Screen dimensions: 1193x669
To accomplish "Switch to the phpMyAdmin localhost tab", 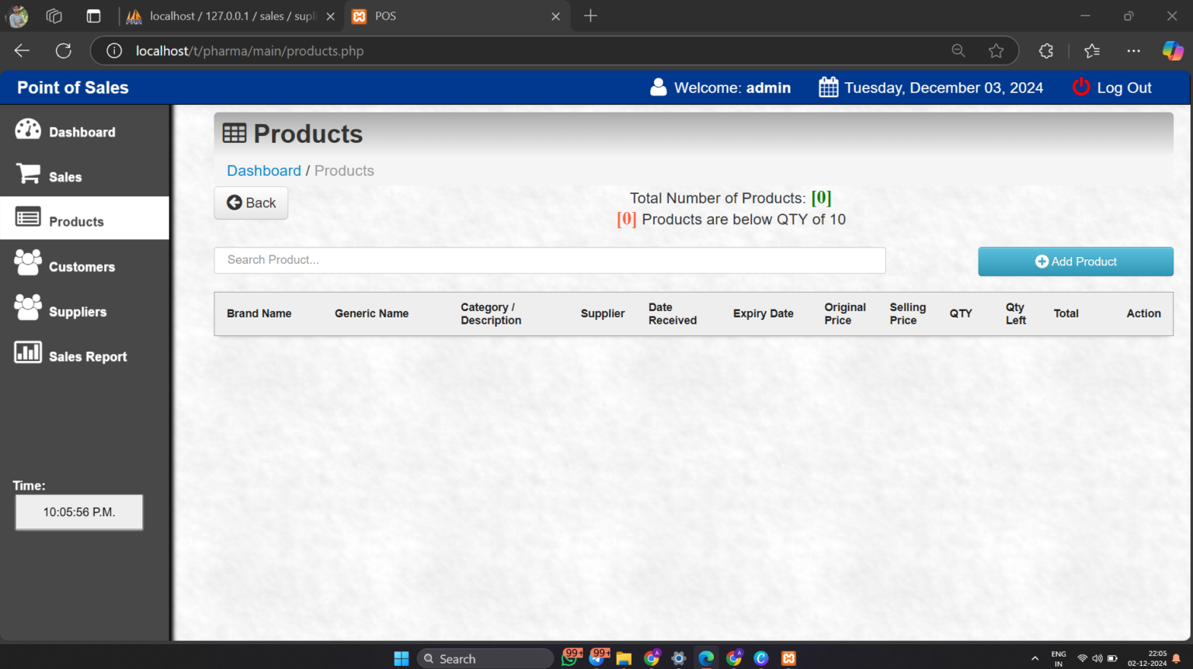I will tap(225, 16).
